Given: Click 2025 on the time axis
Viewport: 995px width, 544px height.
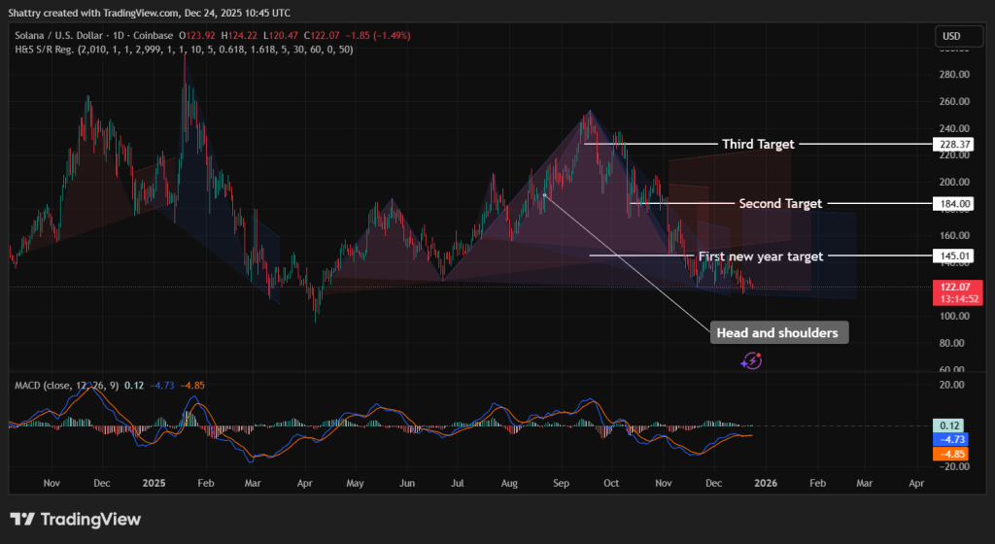Looking at the screenshot, I should point(155,482).
